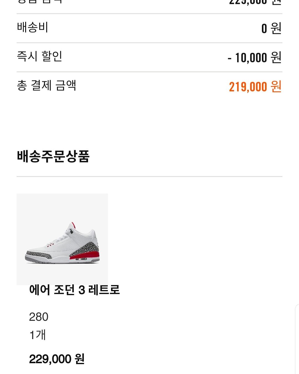Tap the 총 결제 금액 label
Image resolution: width=299 pixels, height=374 pixels.
pos(47,86)
